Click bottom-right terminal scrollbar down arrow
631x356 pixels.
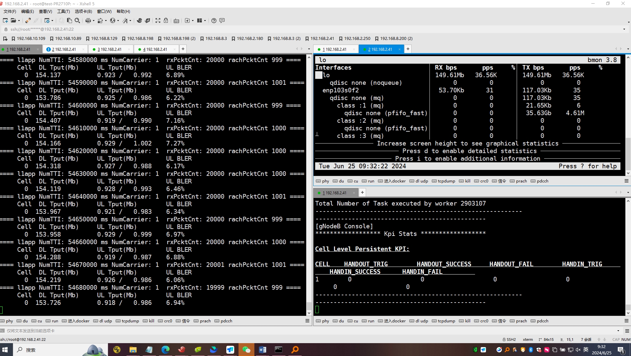(628, 313)
